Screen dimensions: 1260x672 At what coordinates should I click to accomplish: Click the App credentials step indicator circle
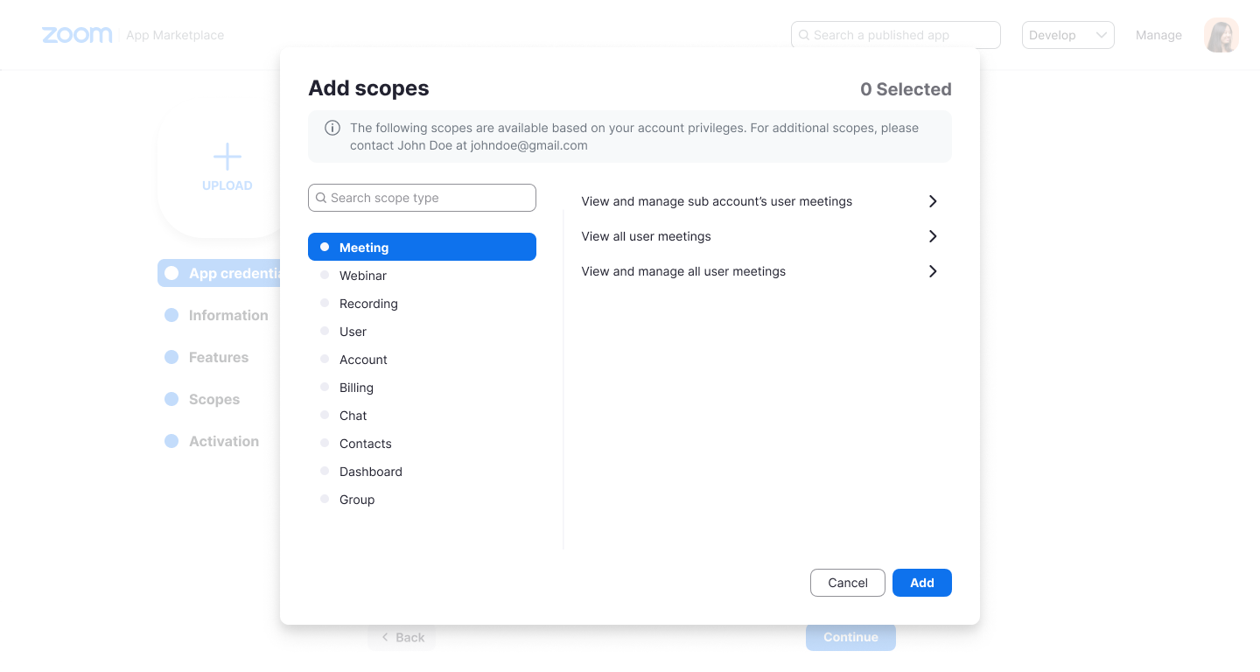pos(171,273)
